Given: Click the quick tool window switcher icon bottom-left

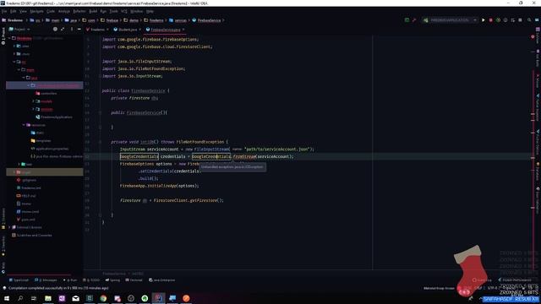Looking at the screenshot, I should pos(3,287).
